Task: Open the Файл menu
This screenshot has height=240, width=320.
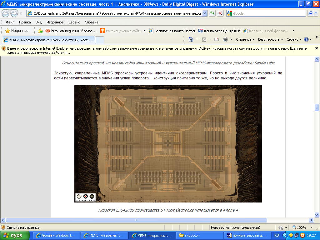Action: tap(10, 22)
